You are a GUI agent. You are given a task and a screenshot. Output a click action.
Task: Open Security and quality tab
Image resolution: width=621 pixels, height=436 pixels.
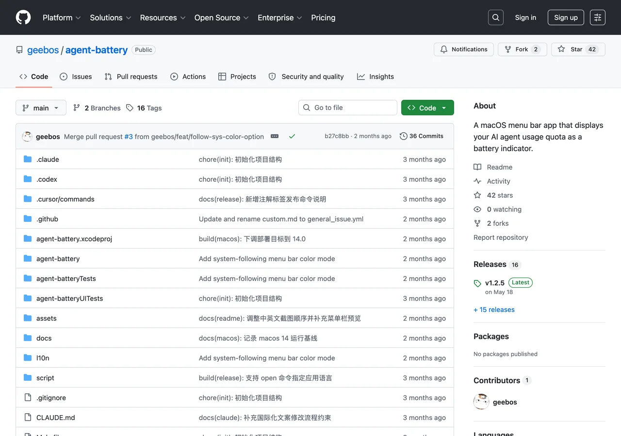pos(306,77)
